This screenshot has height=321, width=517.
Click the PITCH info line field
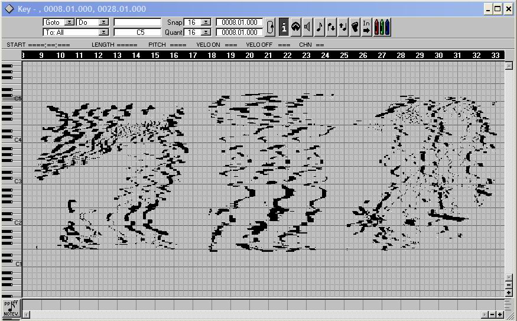(x=167, y=44)
